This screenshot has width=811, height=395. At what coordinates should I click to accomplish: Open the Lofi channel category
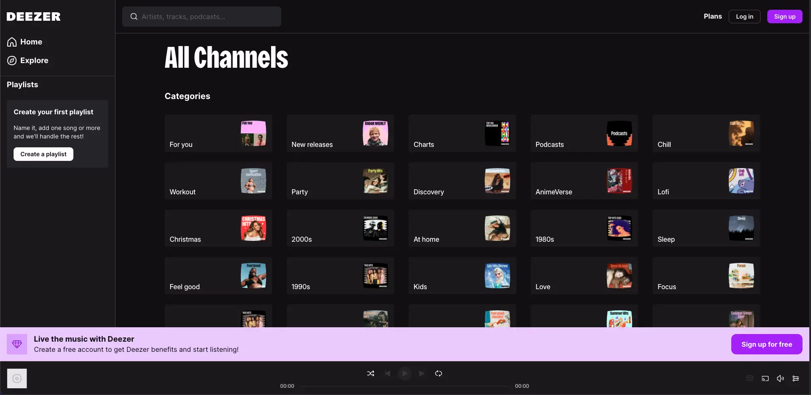[706, 181]
